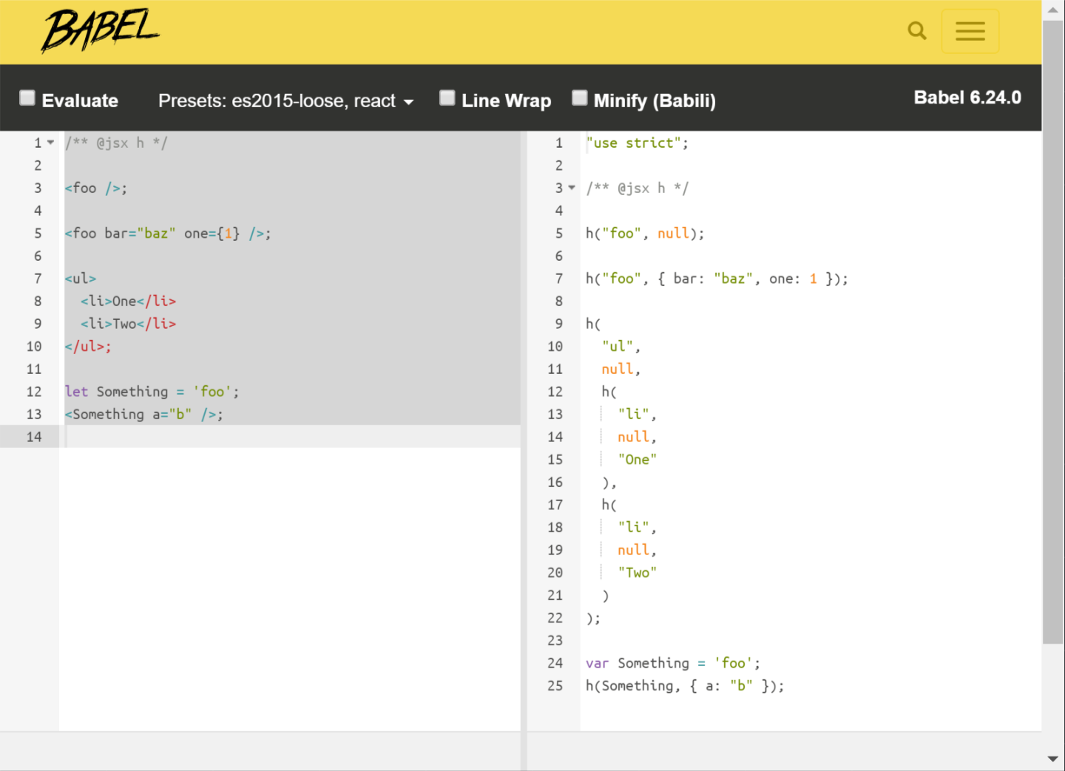Image resolution: width=1065 pixels, height=771 pixels.
Task: Click the page scrollbar up arrow
Action: tap(1053, 10)
